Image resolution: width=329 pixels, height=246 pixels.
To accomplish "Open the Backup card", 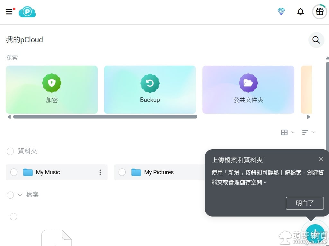I will pos(150,90).
